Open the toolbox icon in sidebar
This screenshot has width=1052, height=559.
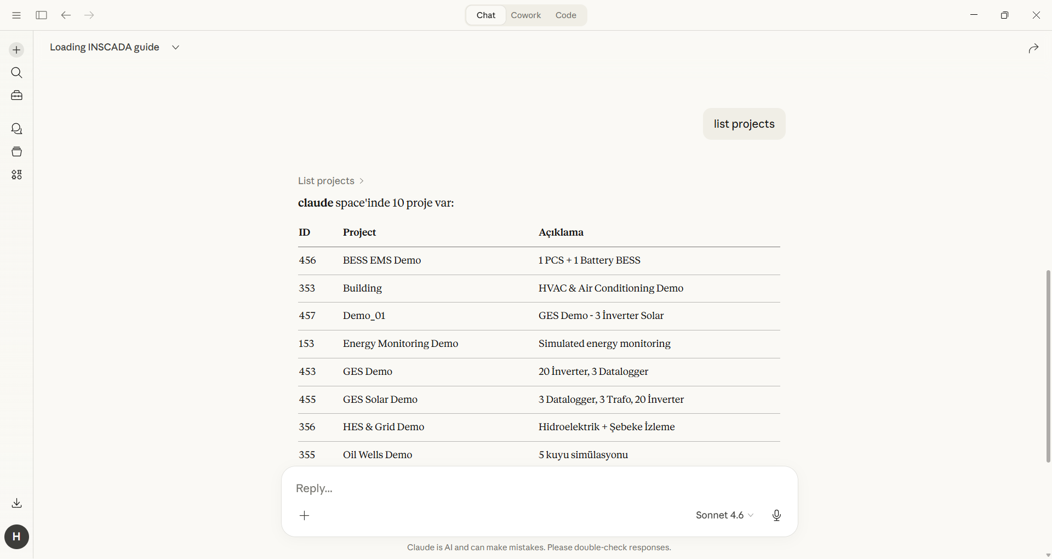pyautogui.click(x=16, y=96)
